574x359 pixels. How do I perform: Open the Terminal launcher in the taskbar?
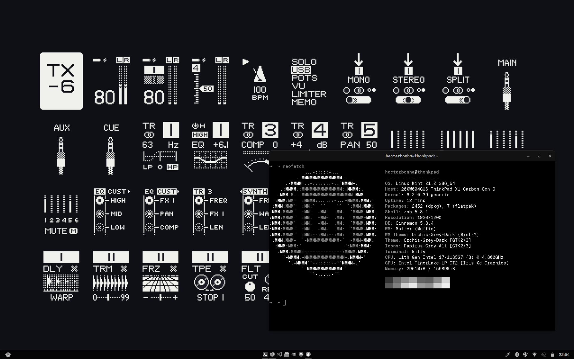(265, 354)
